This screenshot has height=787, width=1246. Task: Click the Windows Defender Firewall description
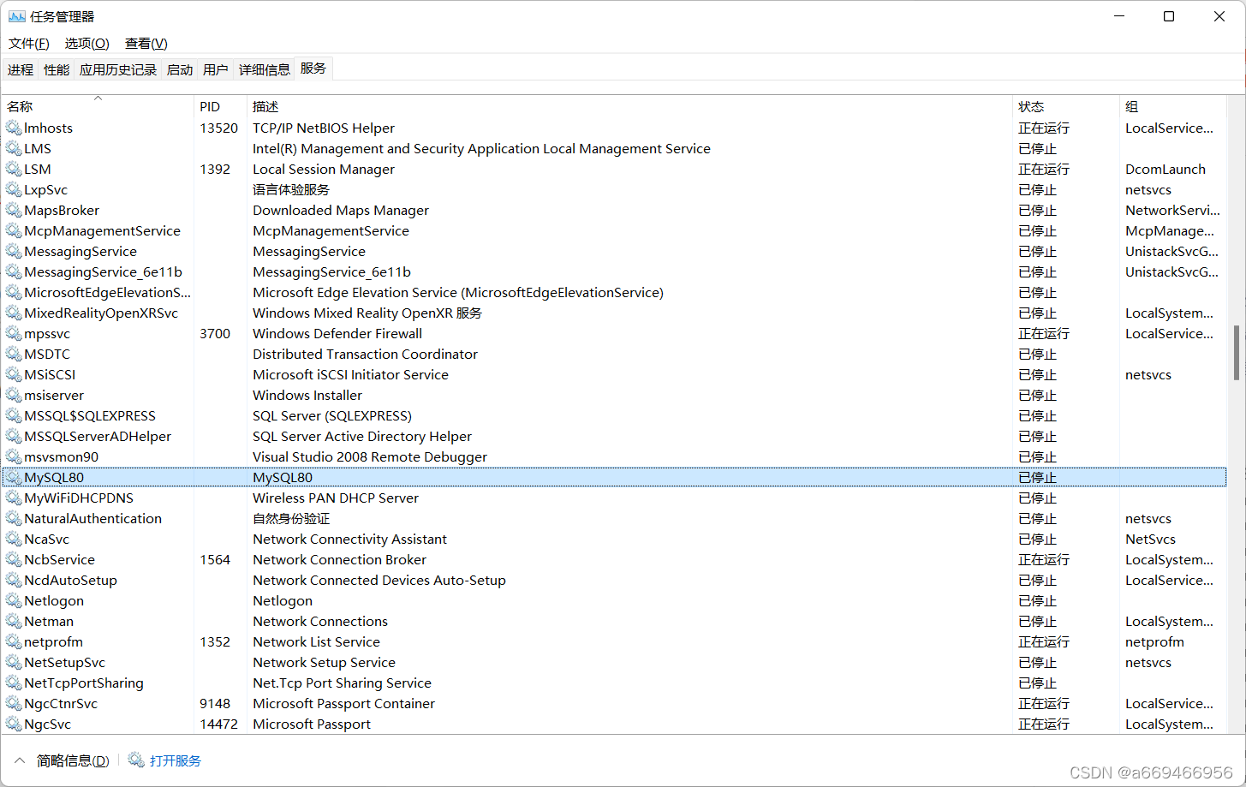point(337,334)
